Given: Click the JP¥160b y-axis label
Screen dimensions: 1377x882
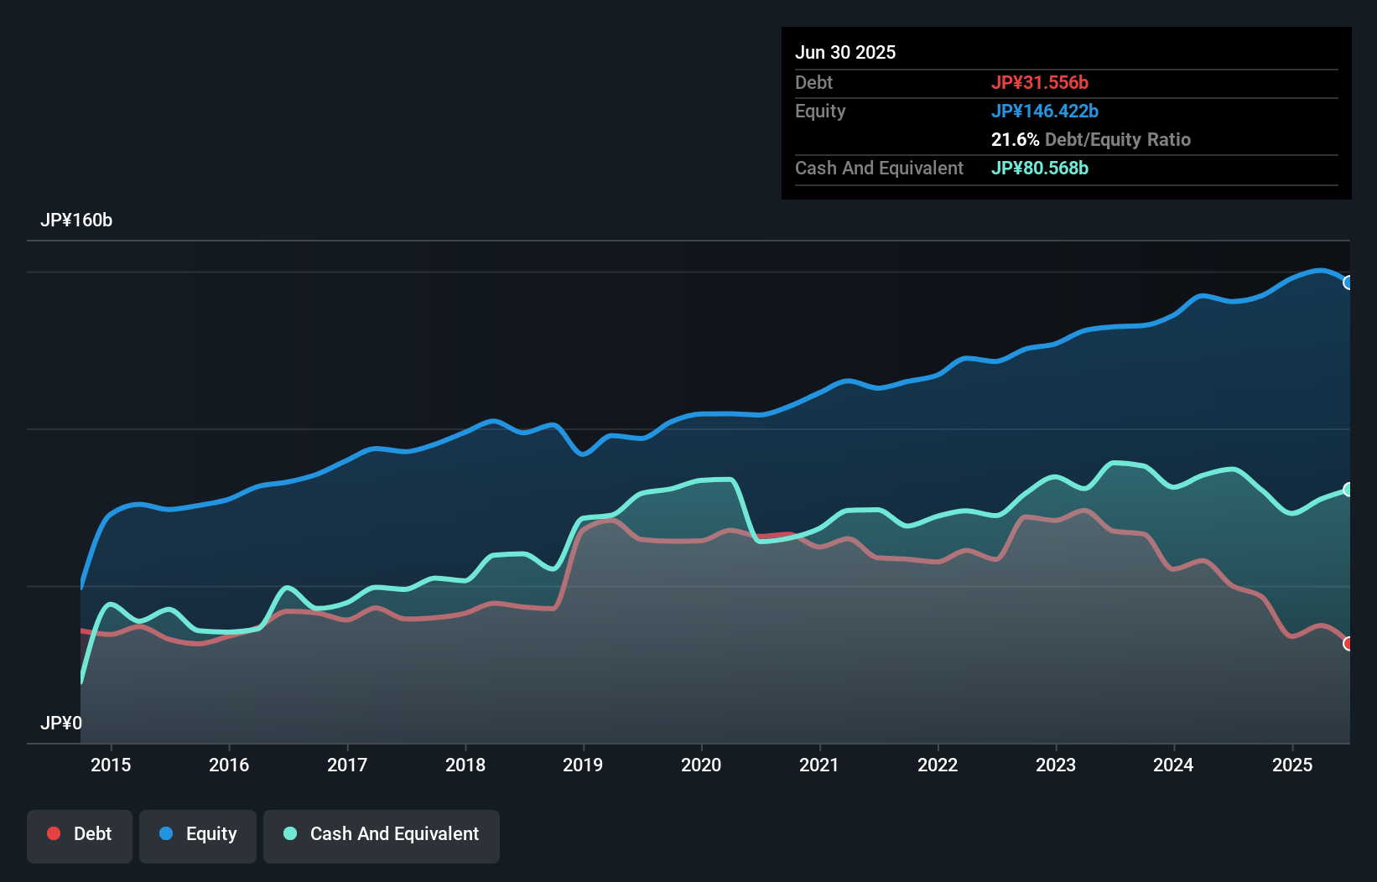Looking at the screenshot, I should [76, 220].
